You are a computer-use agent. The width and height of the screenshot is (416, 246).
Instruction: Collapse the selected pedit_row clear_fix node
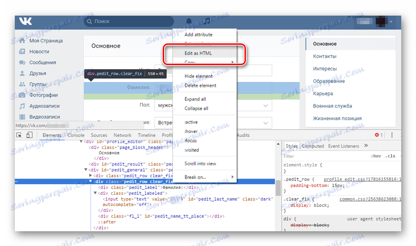click(x=91, y=181)
